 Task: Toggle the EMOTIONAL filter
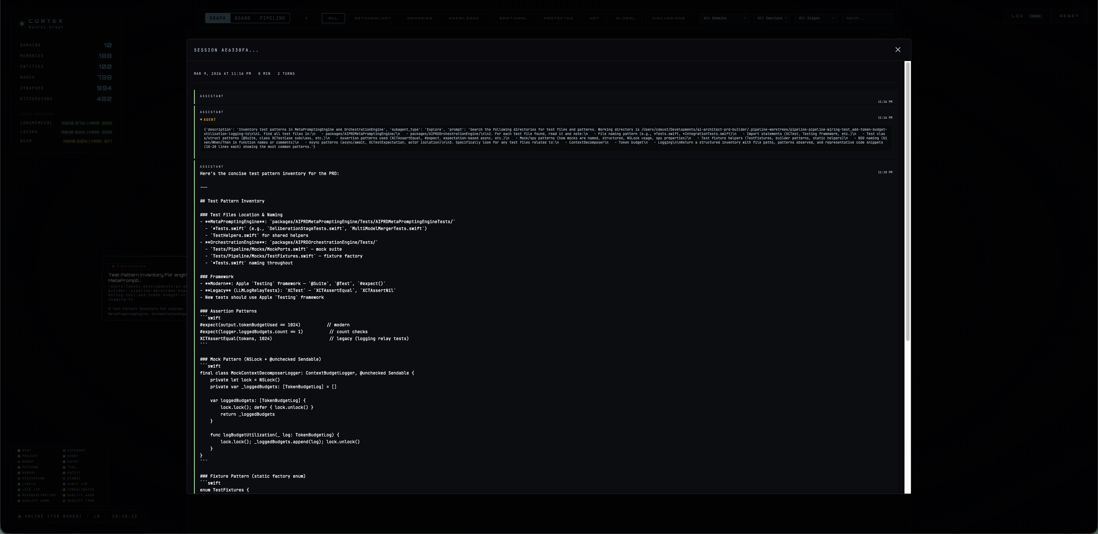(513, 18)
